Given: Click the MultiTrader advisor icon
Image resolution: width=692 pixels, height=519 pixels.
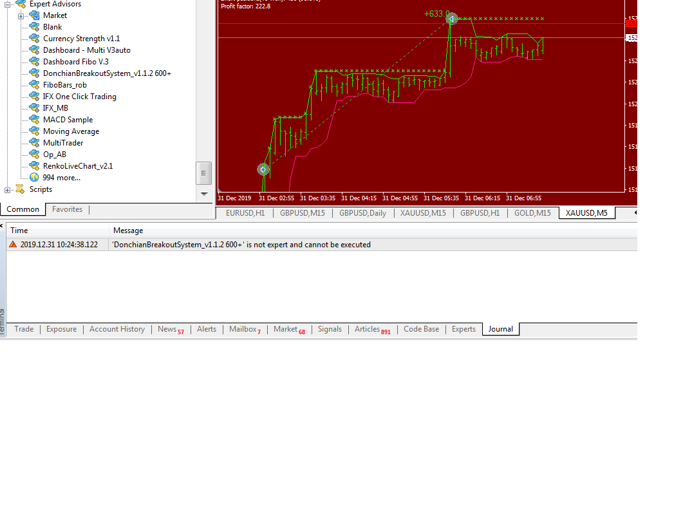Looking at the screenshot, I should pos(34,142).
